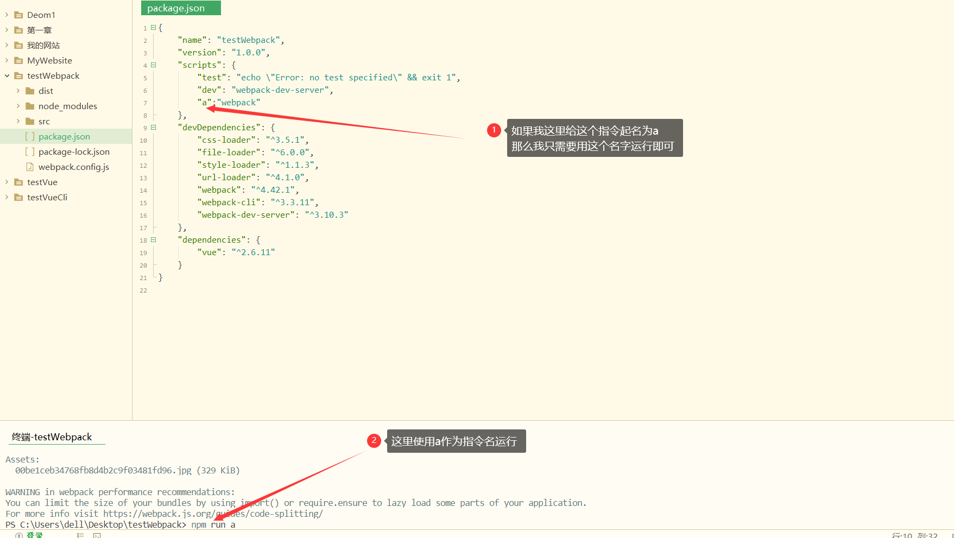
Task: Expand the MyWebsite project chevron
Action: click(7, 61)
